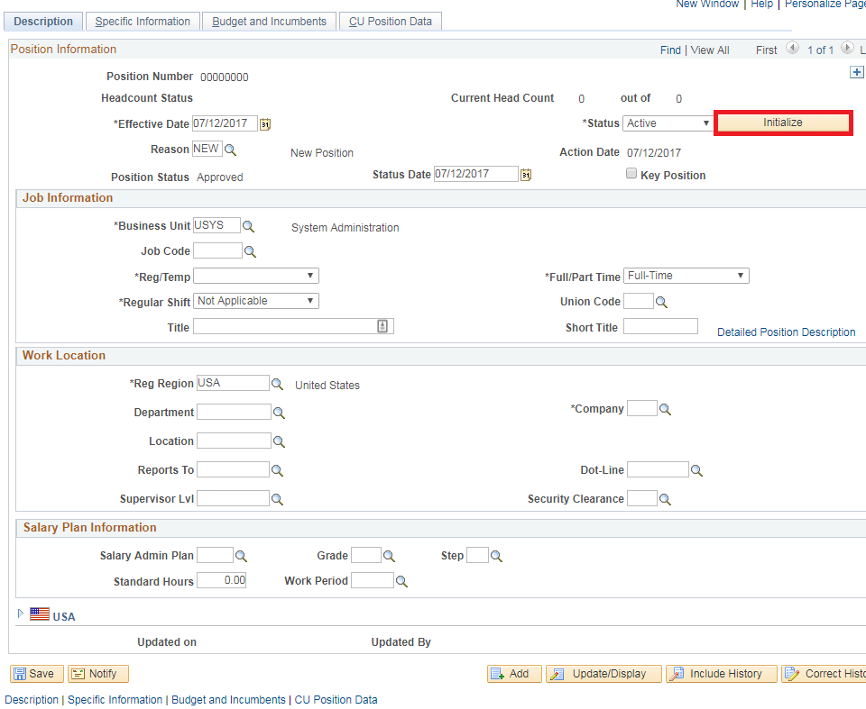Screen dimensions: 866x709
Task: Click the USA flag icon
Action: [x=40, y=614]
